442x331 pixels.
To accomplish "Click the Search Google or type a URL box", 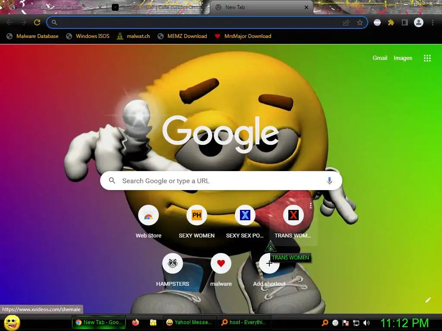I will (221, 181).
